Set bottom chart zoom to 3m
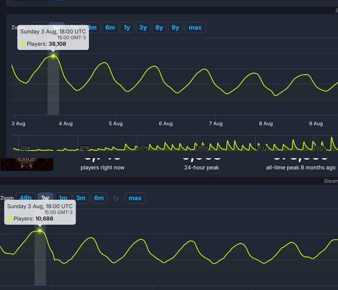 click(x=81, y=198)
